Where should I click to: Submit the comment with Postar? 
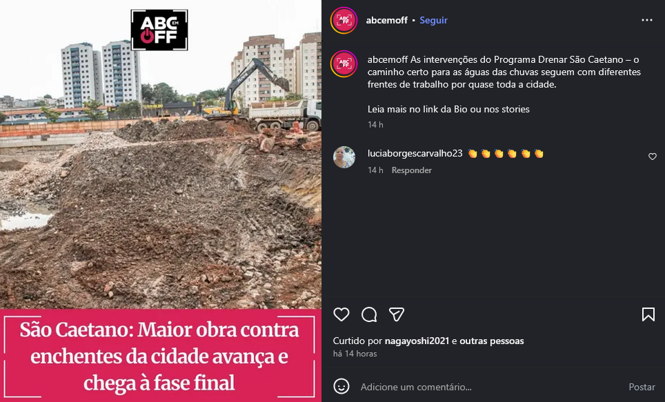(642, 387)
